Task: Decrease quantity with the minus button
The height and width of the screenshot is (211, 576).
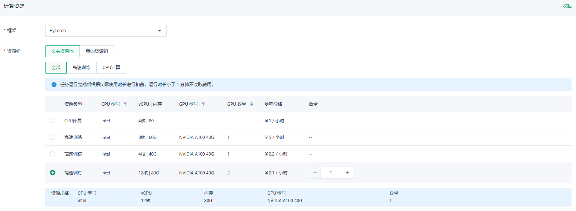Action: tap(315, 173)
